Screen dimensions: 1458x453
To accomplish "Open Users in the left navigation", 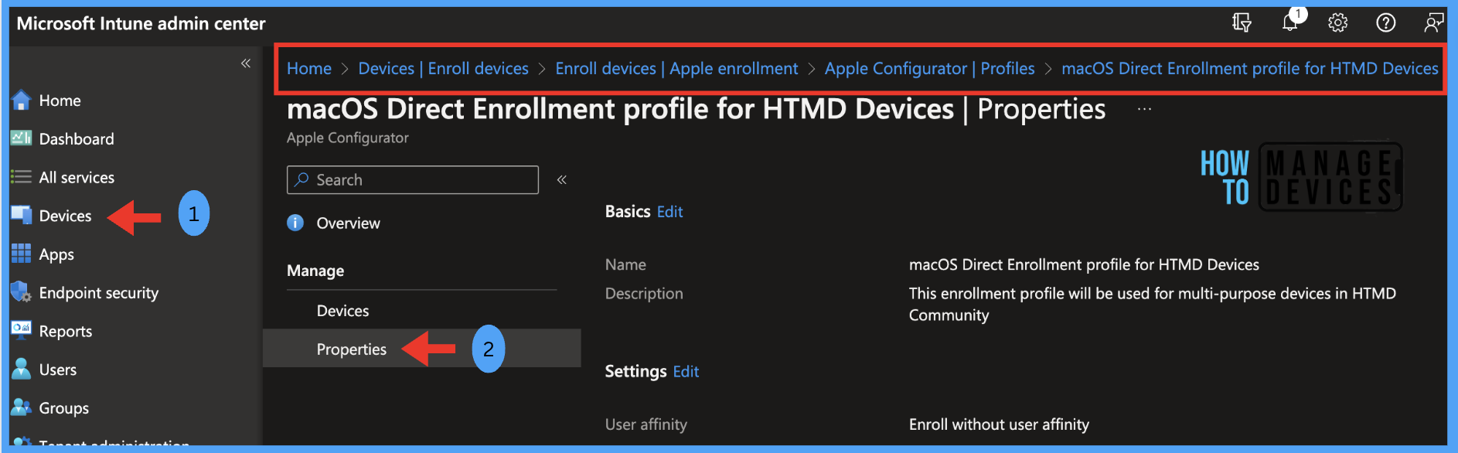I will click(58, 370).
